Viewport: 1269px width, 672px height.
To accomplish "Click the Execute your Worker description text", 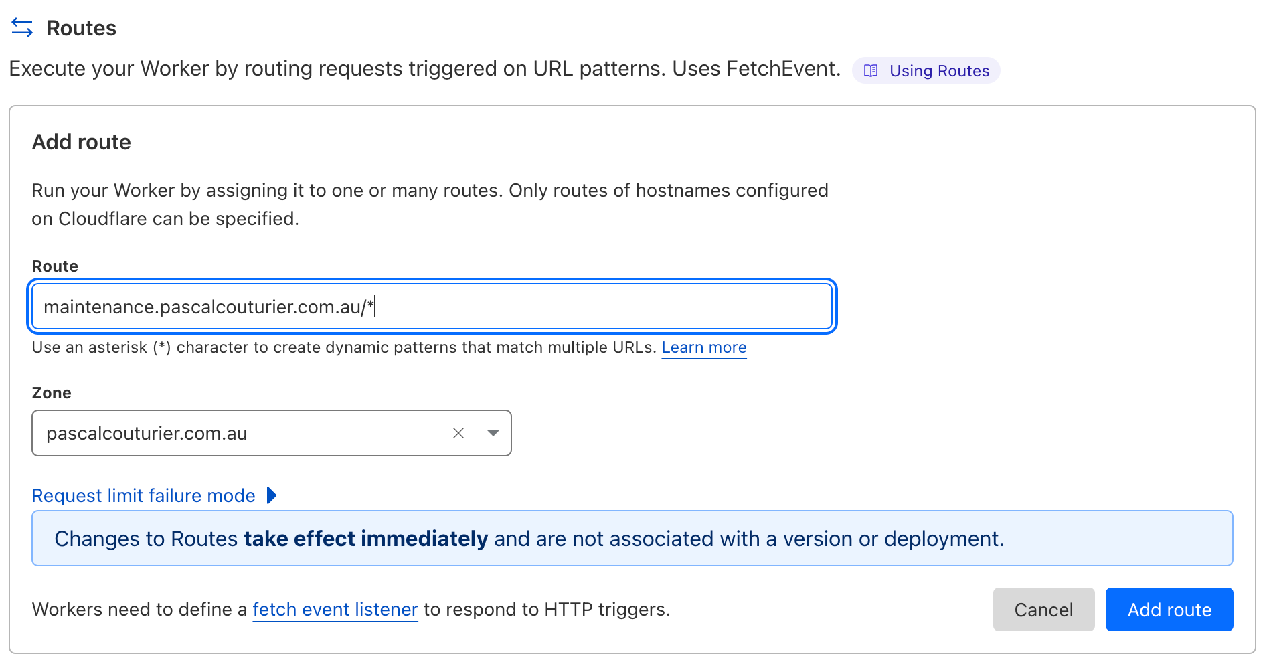I will [424, 69].
